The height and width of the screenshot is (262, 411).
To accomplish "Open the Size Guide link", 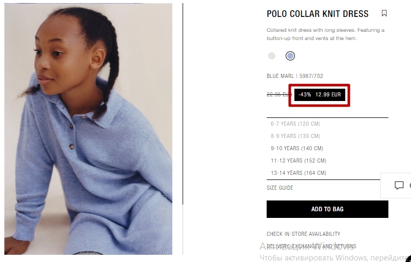I will (280, 188).
